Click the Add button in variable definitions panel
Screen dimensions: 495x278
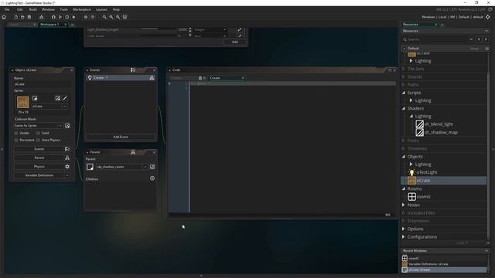click(x=235, y=42)
